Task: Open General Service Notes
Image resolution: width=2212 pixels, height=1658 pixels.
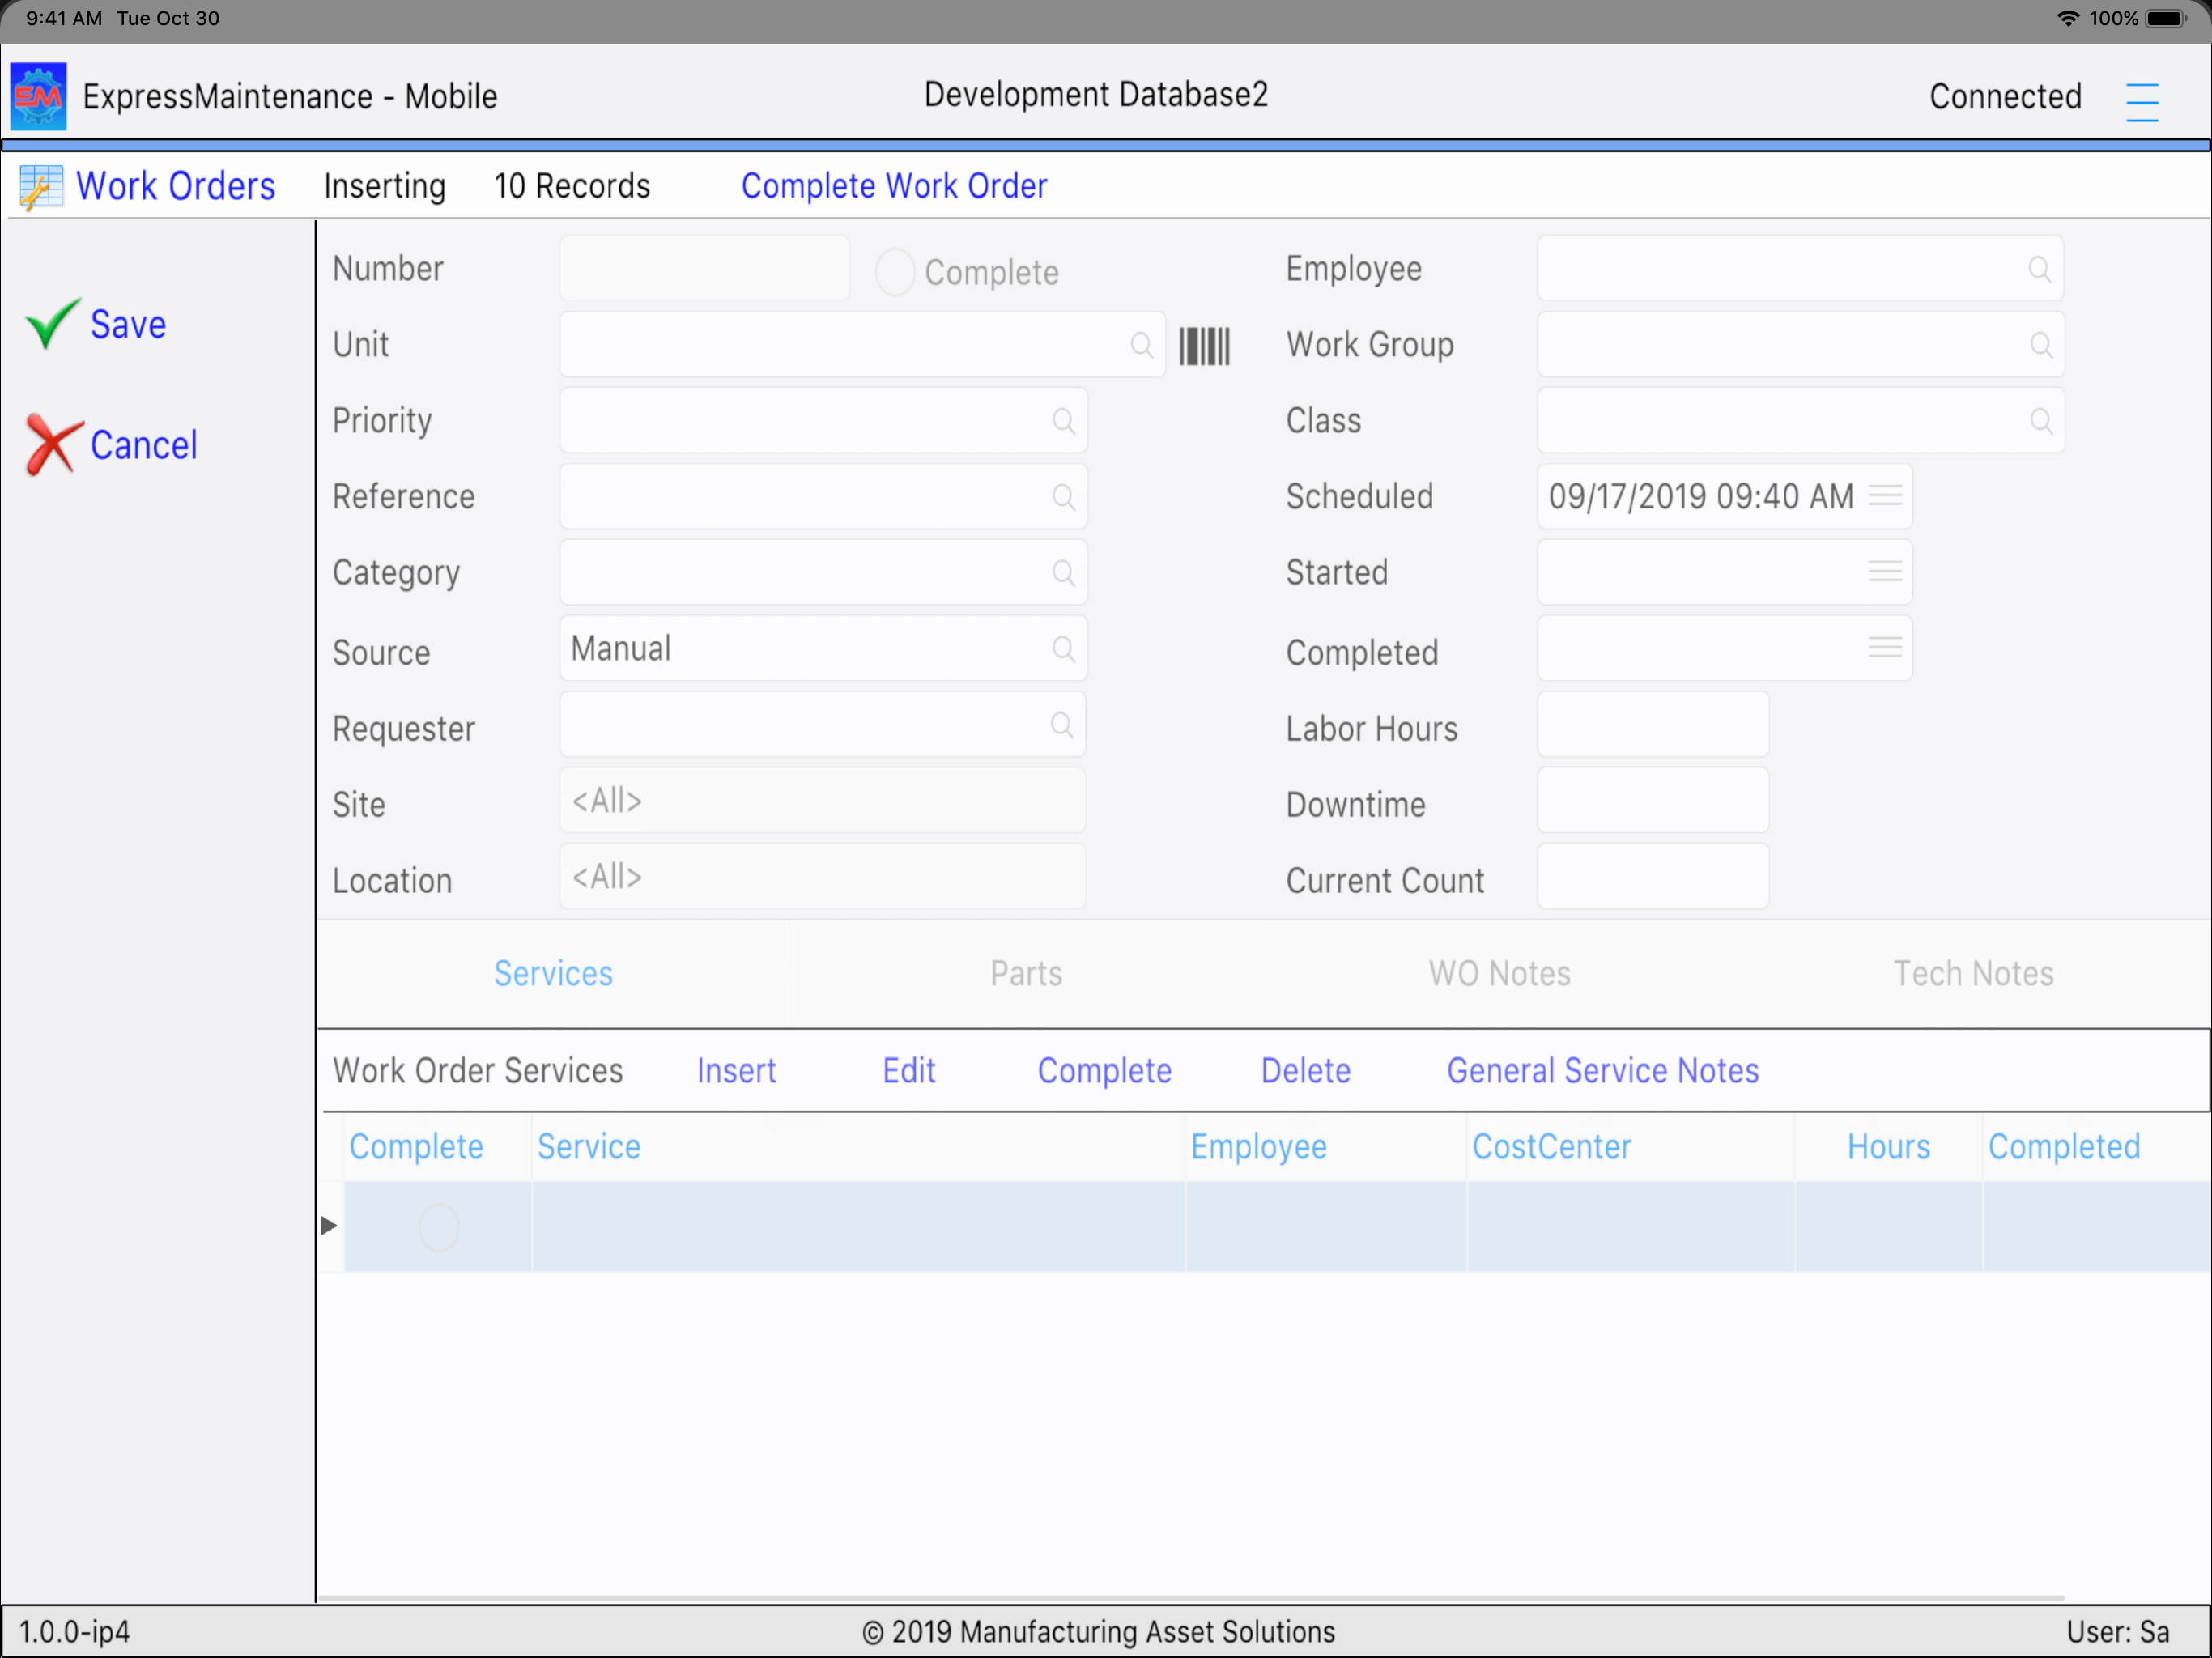Action: pos(1602,1070)
